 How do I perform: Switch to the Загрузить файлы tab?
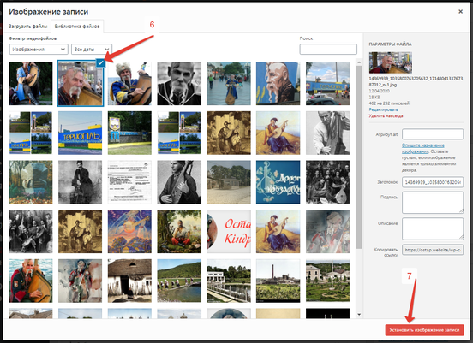coord(27,27)
